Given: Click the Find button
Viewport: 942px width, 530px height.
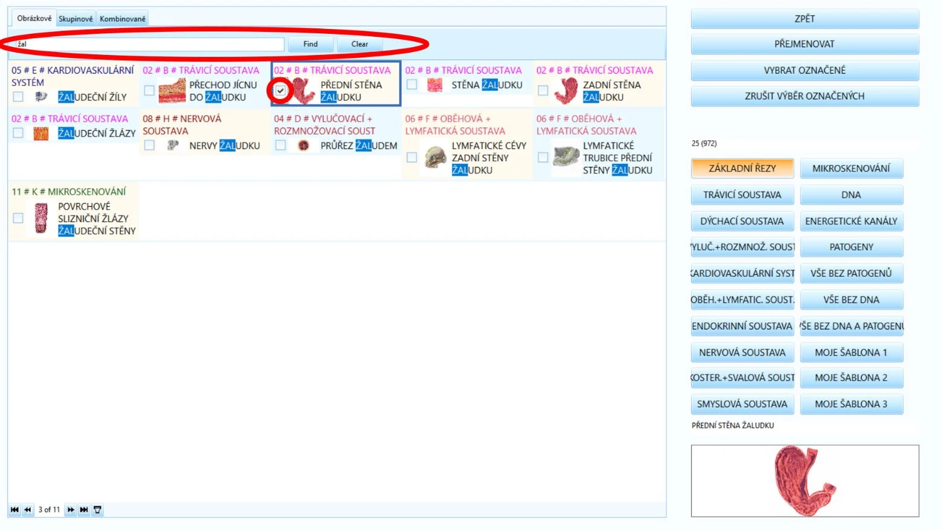Looking at the screenshot, I should pos(311,44).
